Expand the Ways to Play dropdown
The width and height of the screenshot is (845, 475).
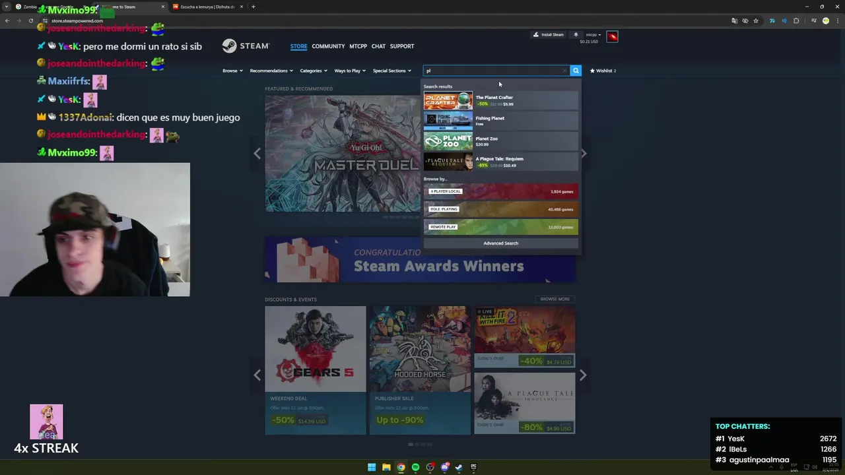(x=350, y=71)
